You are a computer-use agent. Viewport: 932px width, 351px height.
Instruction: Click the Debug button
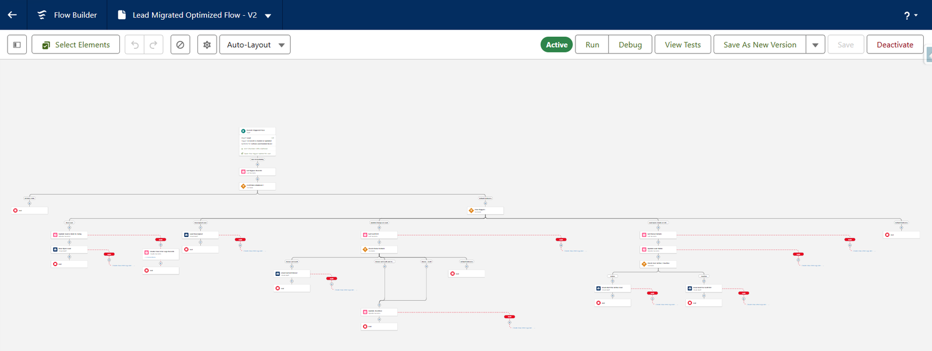click(630, 45)
